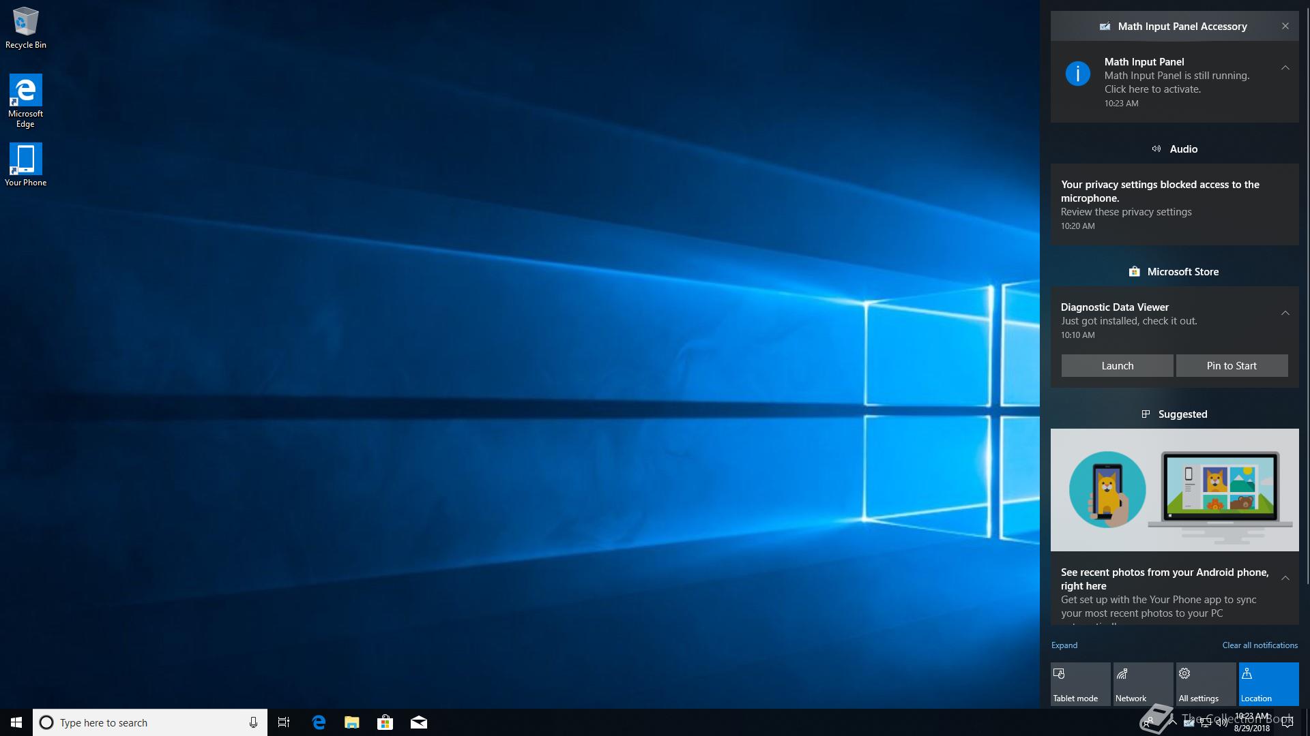Viewport: 1310px width, 736px height.
Task: Click the volume speaker tray icon
Action: pyautogui.click(x=1221, y=722)
